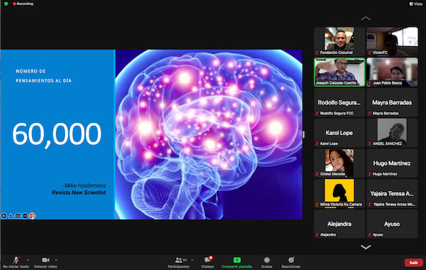Expand video options arrow beside camera
This screenshot has height=270, width=426.
click(56, 260)
